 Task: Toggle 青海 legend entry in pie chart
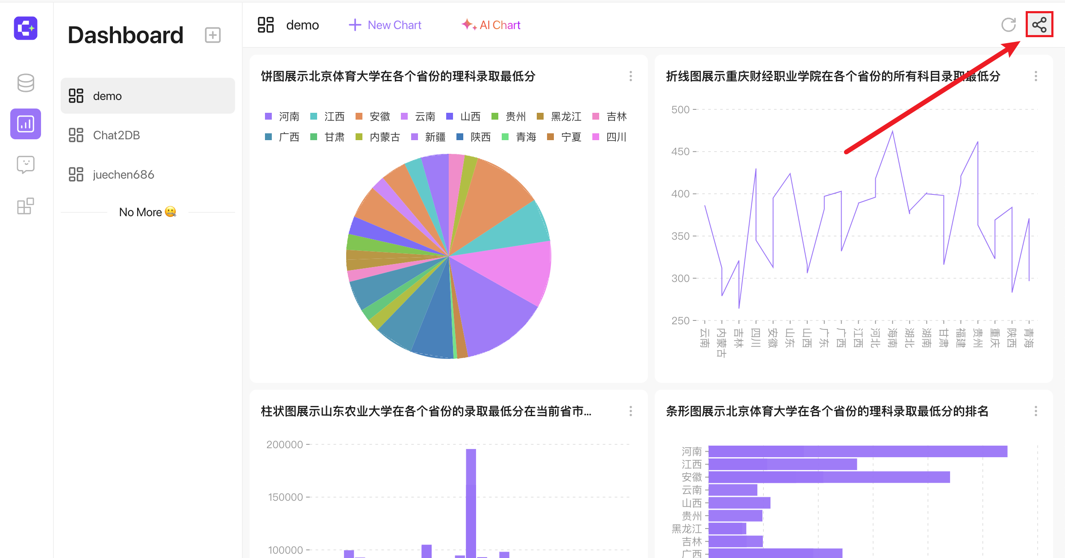[x=519, y=137]
